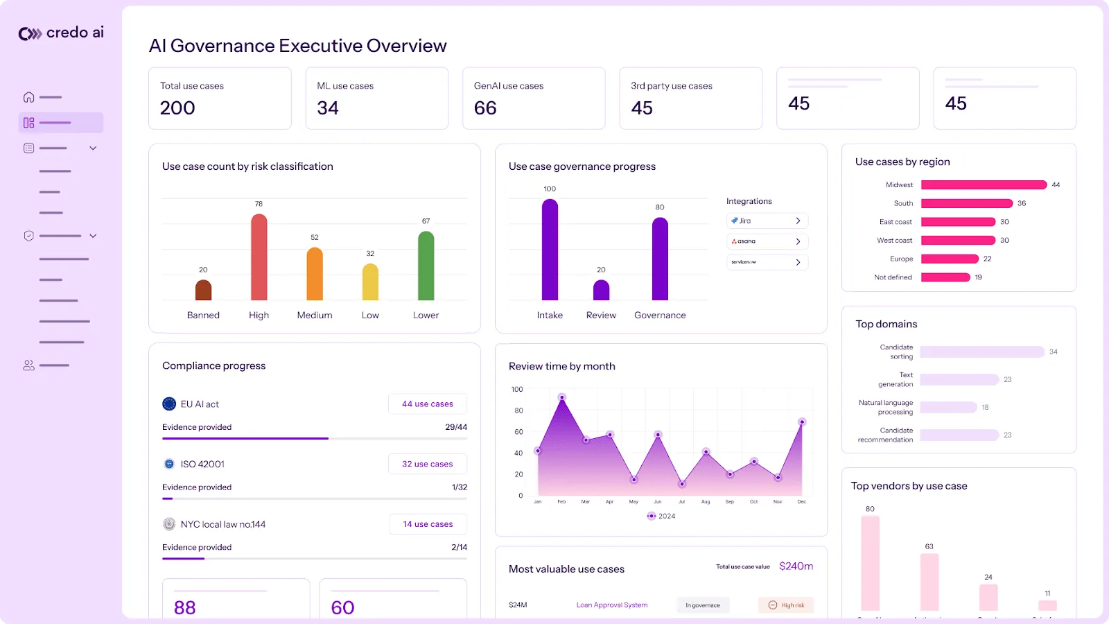Open the asana integration row
This screenshot has width=1109, height=624.
coord(767,241)
